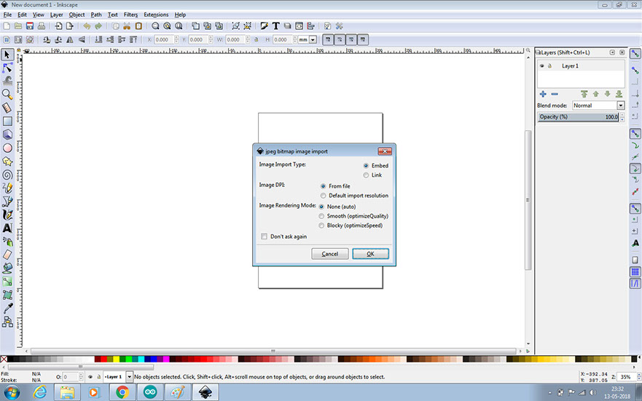This screenshot has width=642, height=401.
Task: Select the Spiral tool
Action: (x=7, y=175)
